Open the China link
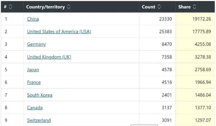 [33, 19]
